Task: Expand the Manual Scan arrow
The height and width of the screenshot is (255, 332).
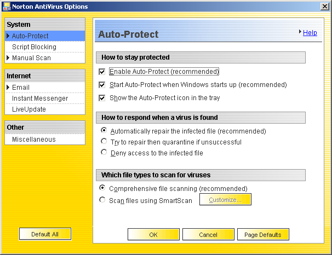Action: pyautogui.click(x=8, y=57)
